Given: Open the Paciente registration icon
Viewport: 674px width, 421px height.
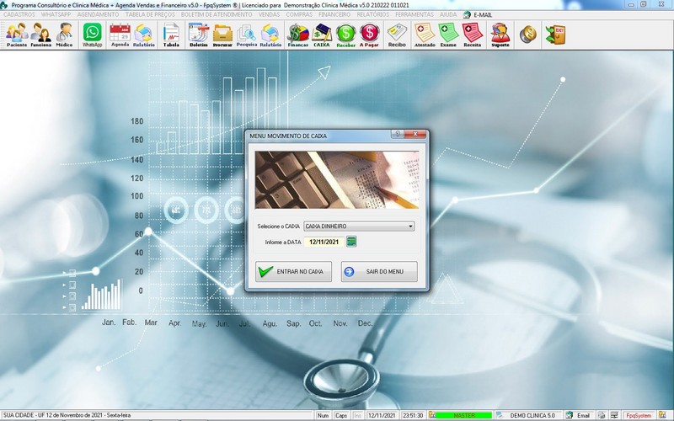Looking at the screenshot, I should [x=17, y=35].
